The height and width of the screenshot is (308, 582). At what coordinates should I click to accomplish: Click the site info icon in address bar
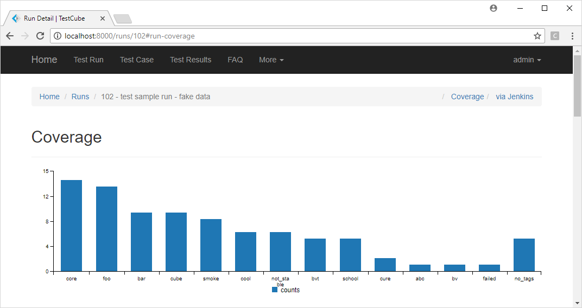58,36
